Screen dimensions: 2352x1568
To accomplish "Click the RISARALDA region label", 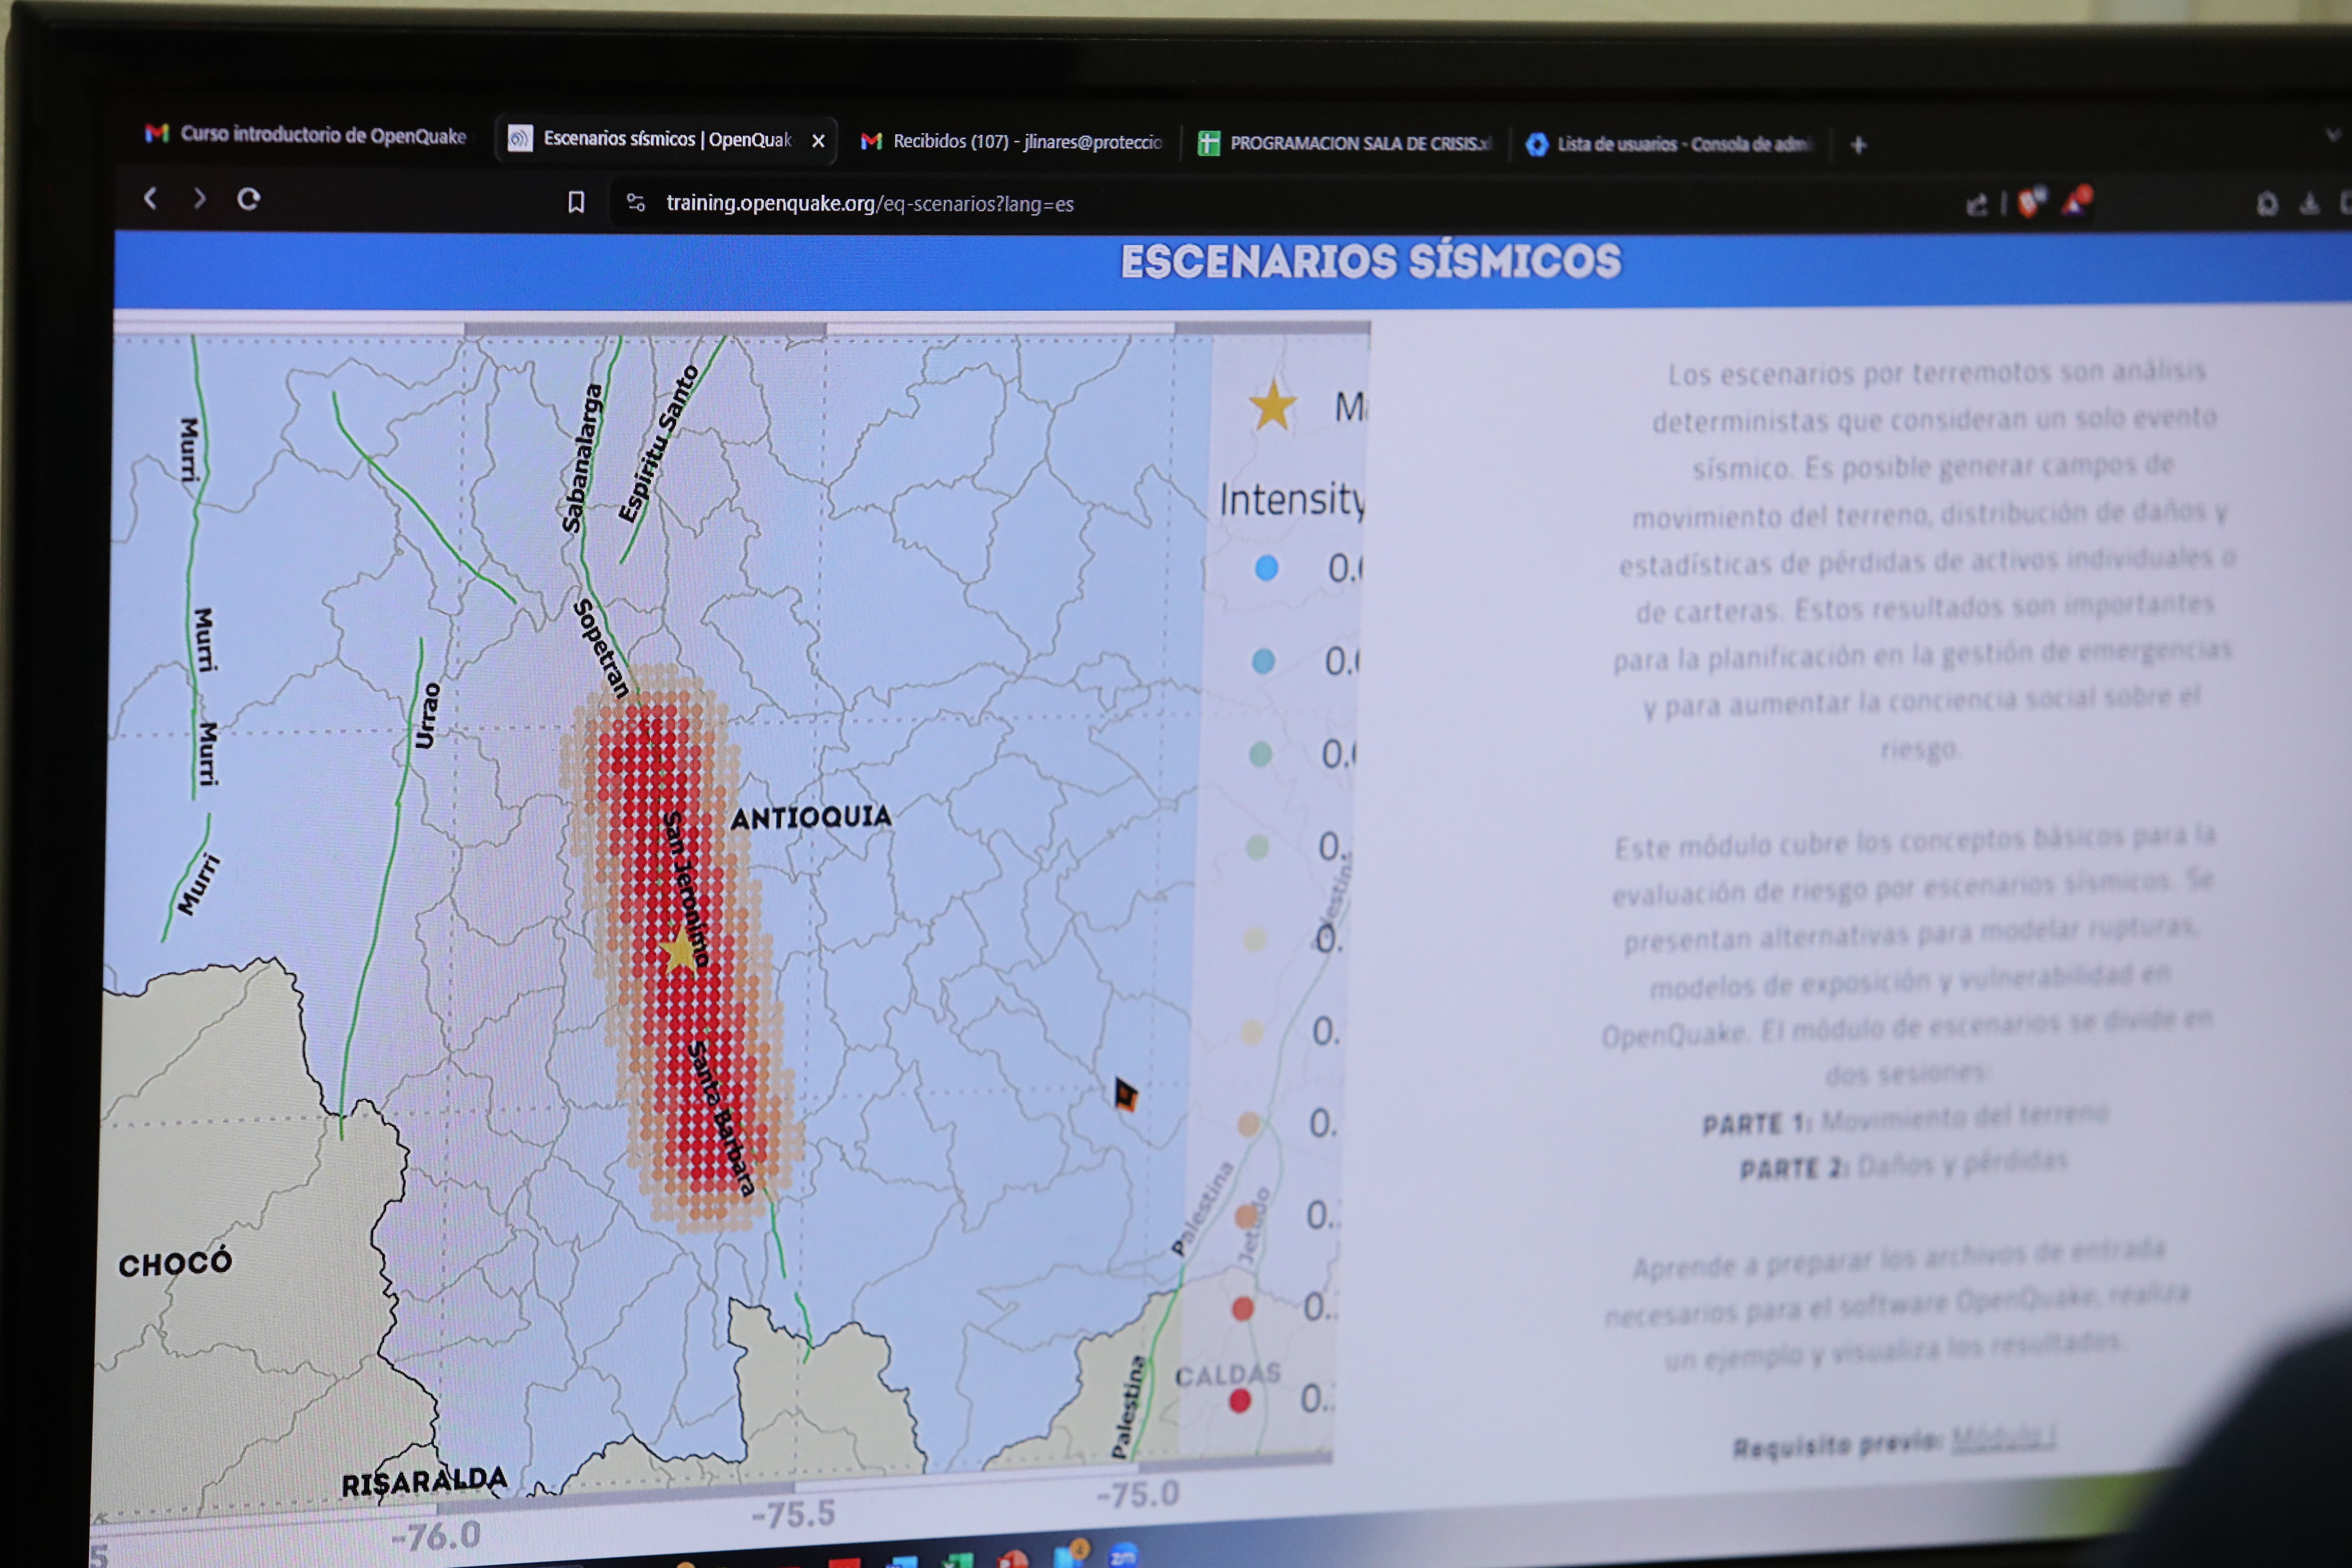I will tap(424, 1481).
